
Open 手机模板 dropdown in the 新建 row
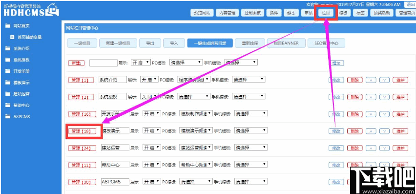tap(241, 63)
